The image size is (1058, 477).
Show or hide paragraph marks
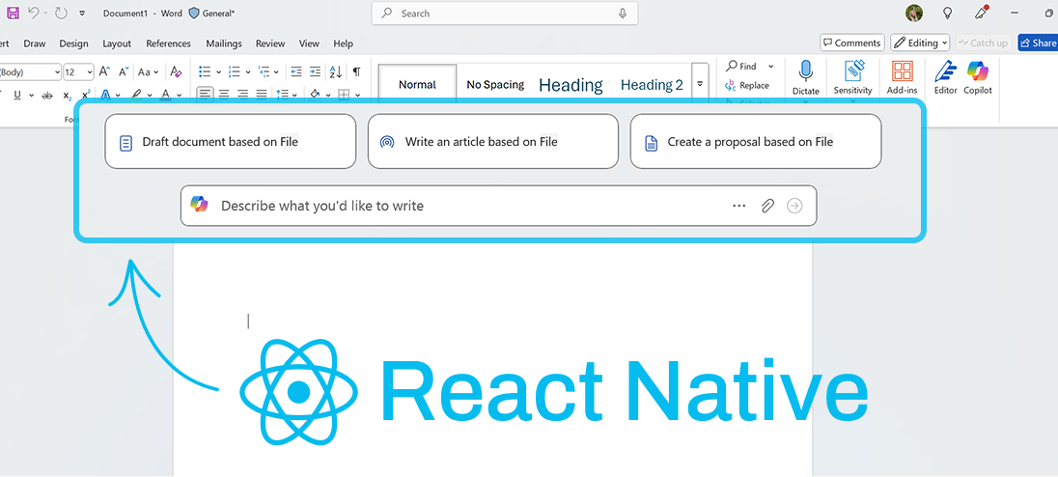click(x=356, y=71)
